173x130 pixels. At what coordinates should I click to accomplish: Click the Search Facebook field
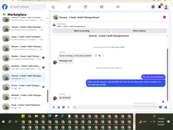(x=28, y=7)
